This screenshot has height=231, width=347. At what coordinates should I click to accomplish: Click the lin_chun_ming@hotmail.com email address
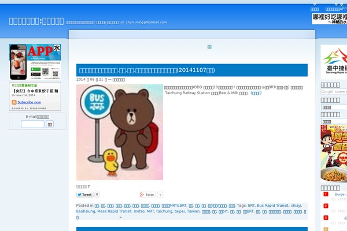click(x=143, y=23)
